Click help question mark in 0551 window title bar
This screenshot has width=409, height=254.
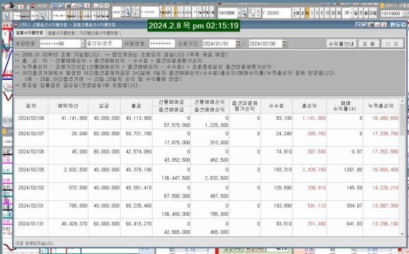[384, 25]
